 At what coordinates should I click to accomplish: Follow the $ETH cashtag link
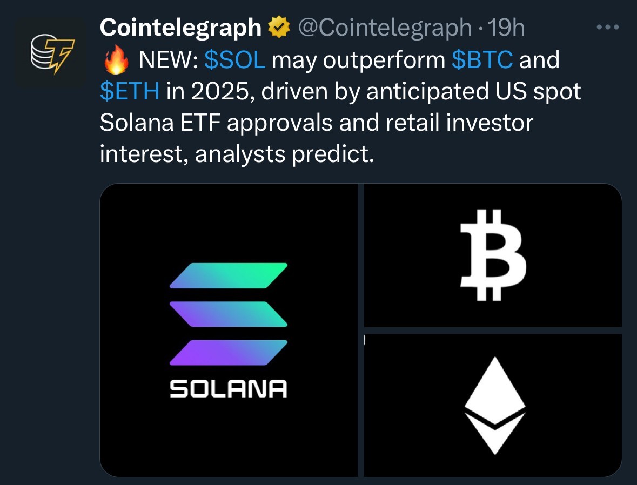click(x=130, y=92)
